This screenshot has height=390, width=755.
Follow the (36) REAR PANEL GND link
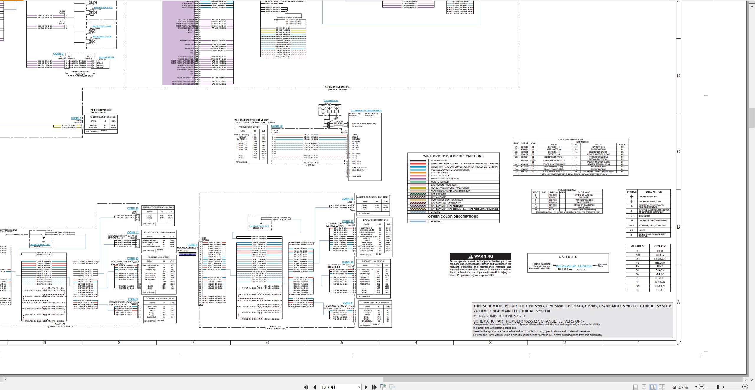click(x=40, y=245)
